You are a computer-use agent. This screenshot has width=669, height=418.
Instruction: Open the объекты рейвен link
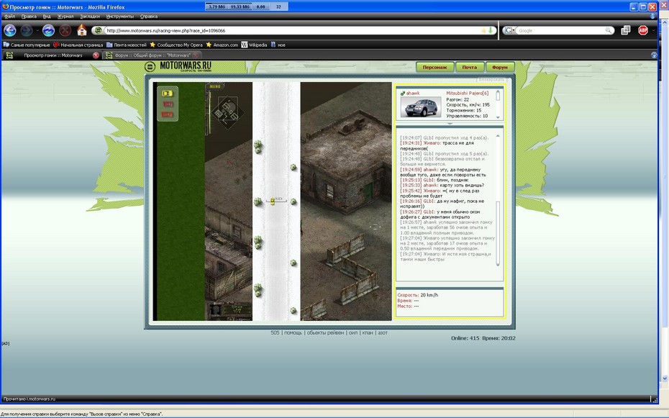(325, 332)
